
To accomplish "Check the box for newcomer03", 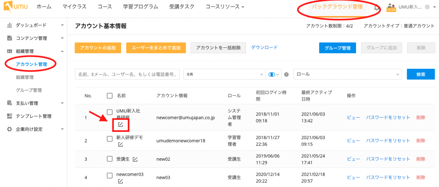I will (110, 175).
